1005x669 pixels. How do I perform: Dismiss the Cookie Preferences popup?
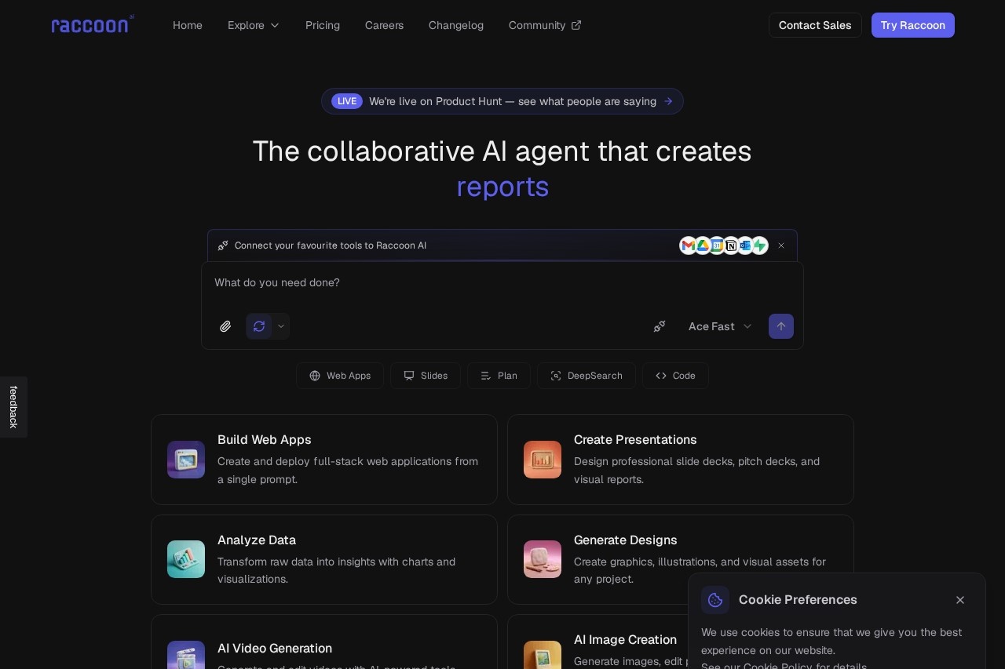959,600
